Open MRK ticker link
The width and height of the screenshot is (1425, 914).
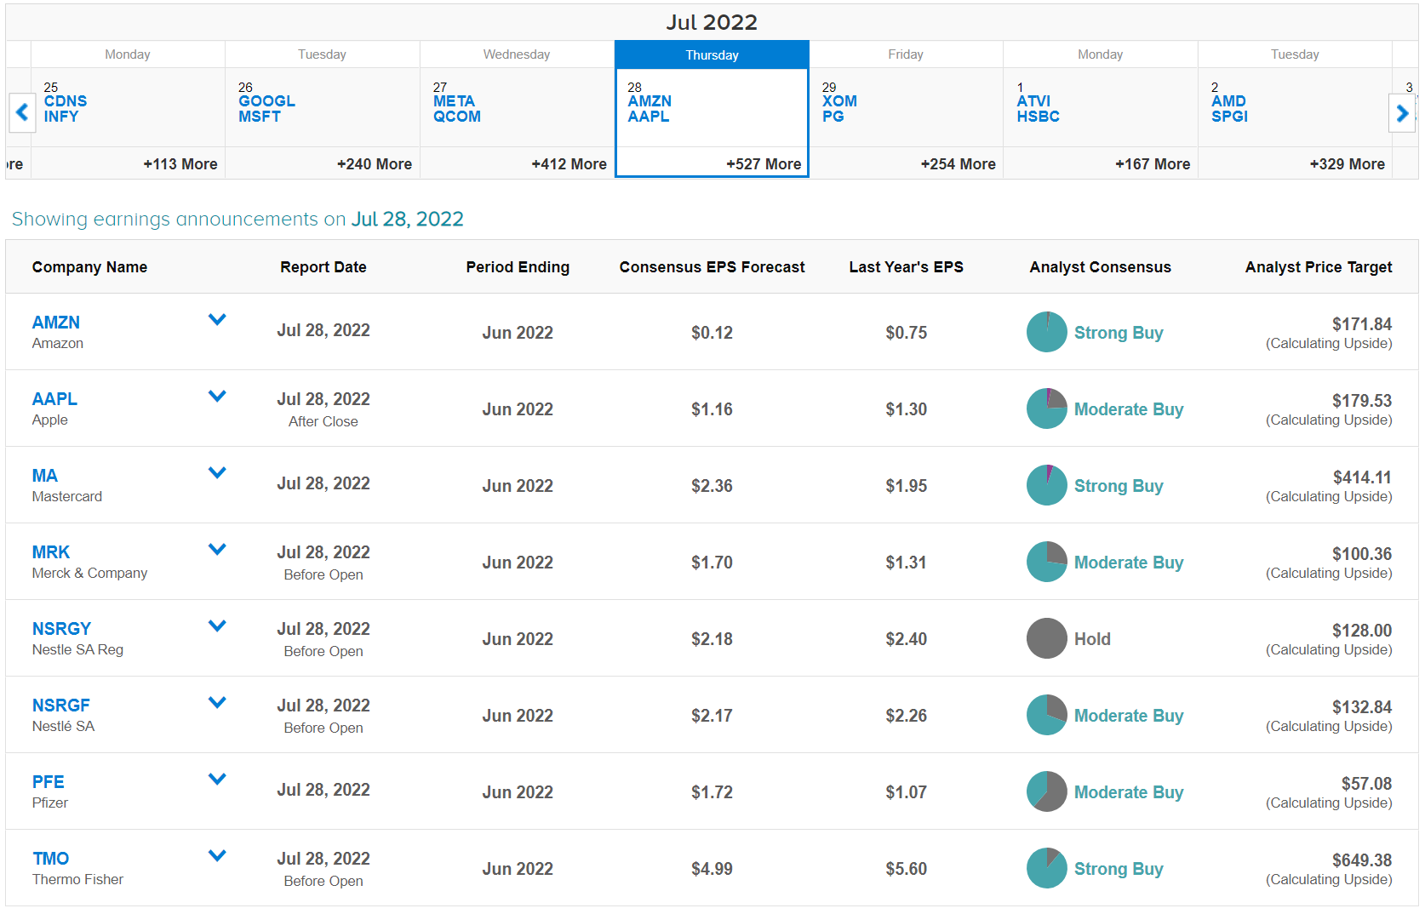pyautogui.click(x=51, y=552)
